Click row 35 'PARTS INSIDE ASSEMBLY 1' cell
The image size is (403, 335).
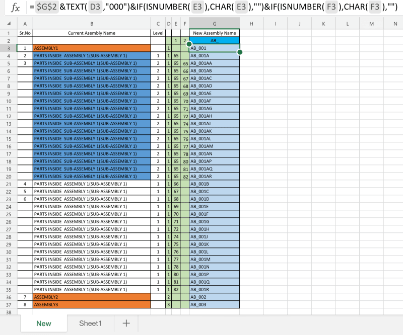point(92,289)
